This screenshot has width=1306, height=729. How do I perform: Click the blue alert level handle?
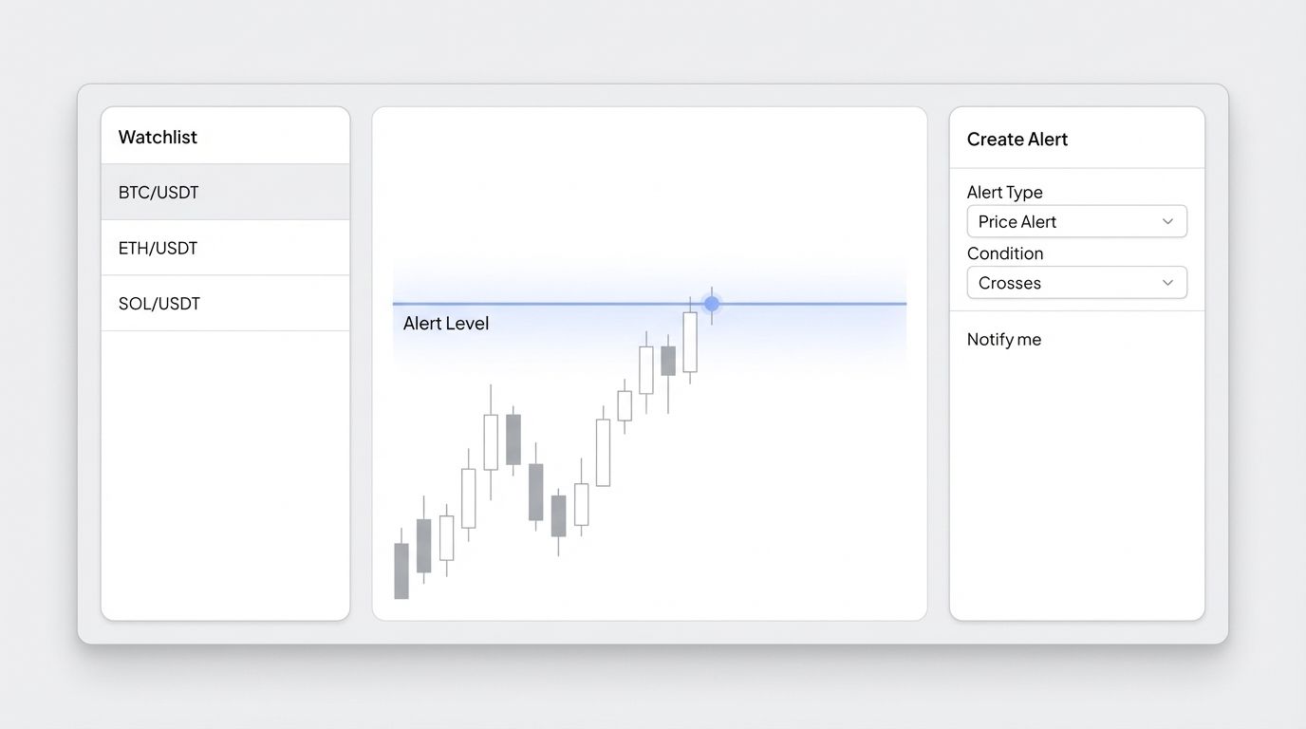coord(711,303)
